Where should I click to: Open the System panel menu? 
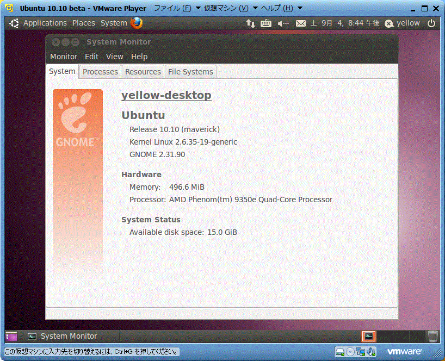tap(114, 23)
